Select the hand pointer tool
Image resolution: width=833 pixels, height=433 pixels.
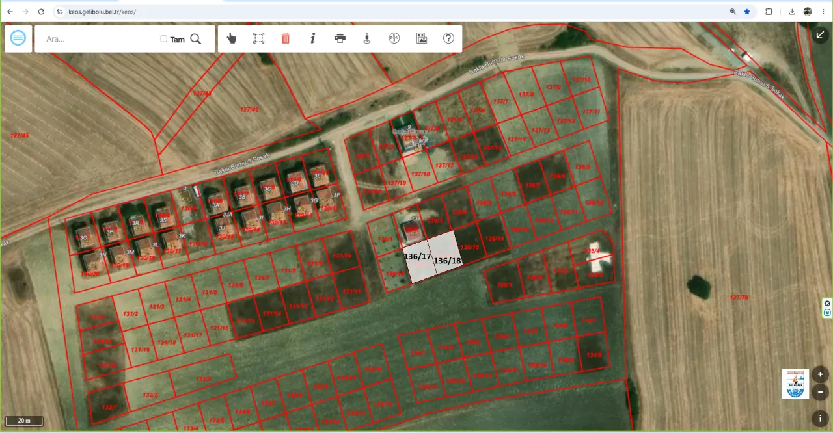coord(232,38)
